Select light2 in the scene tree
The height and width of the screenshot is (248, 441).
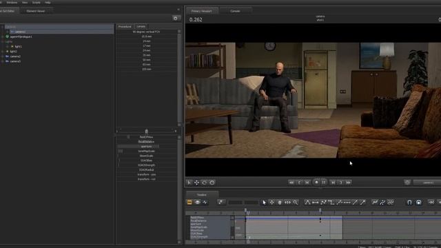pyautogui.click(x=13, y=52)
